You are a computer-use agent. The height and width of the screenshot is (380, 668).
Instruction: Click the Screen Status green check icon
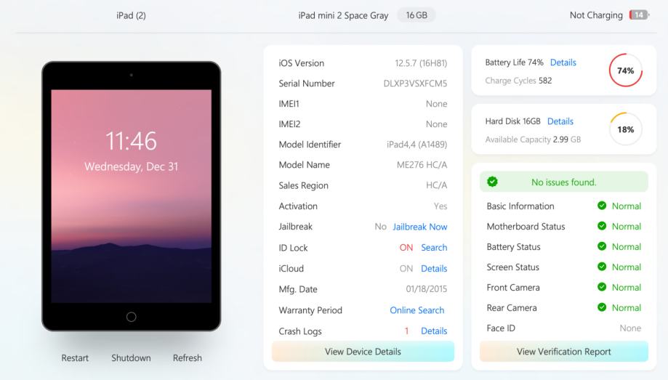point(602,267)
